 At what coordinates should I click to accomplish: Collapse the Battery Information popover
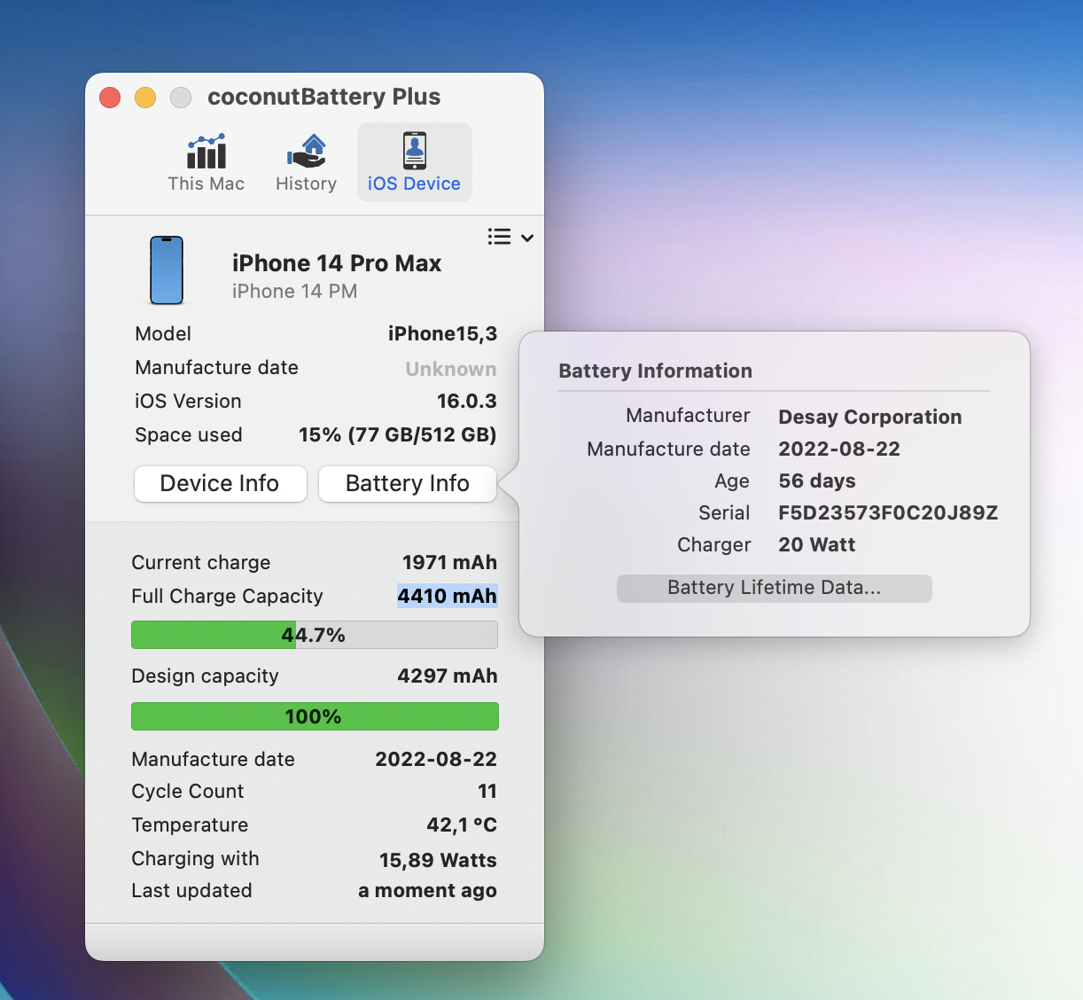pos(408,484)
